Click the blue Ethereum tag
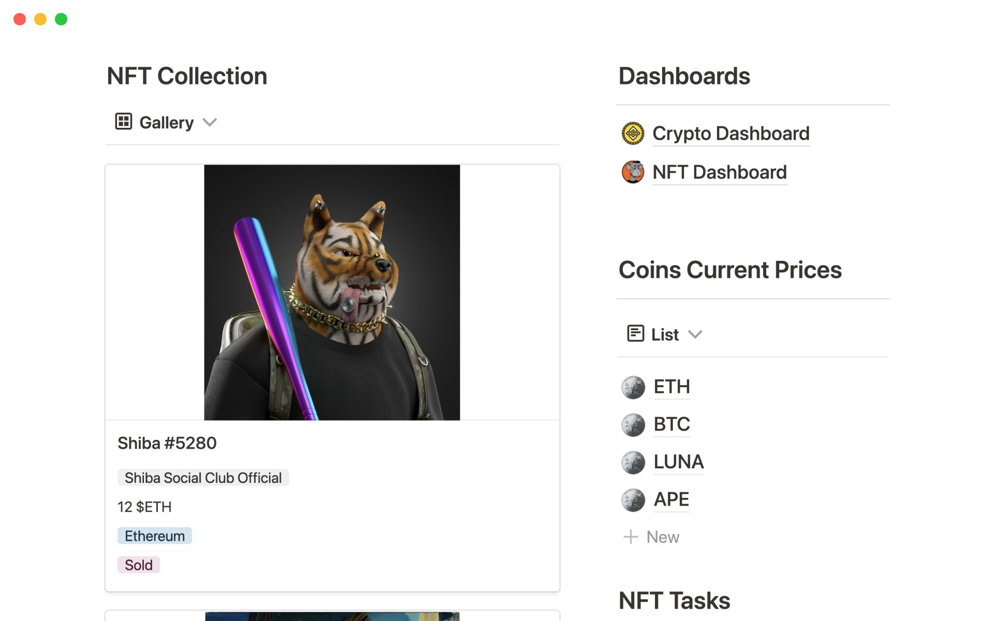Viewport: 994px width, 621px height. coord(154,536)
